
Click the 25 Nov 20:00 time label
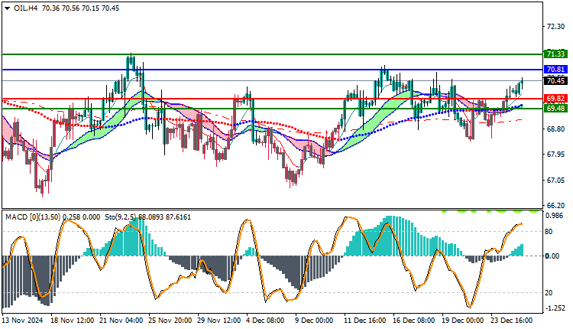(x=170, y=321)
